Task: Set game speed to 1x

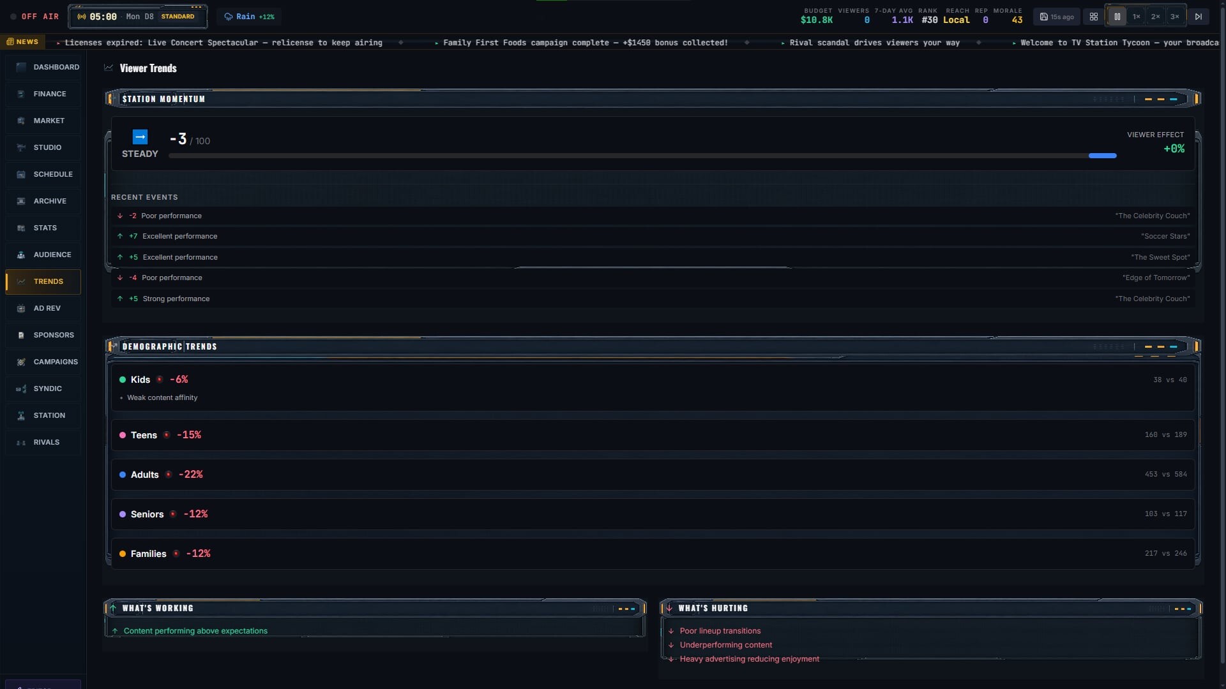Action: tap(1136, 17)
